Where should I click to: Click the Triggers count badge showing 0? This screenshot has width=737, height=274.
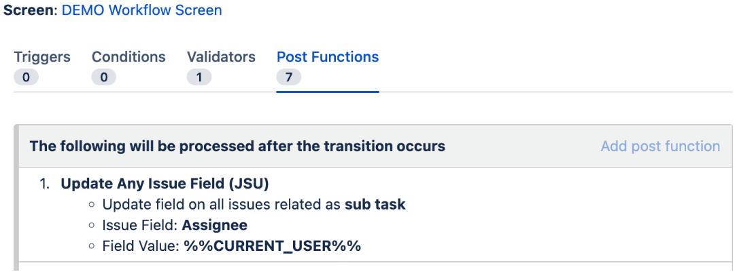[26, 77]
